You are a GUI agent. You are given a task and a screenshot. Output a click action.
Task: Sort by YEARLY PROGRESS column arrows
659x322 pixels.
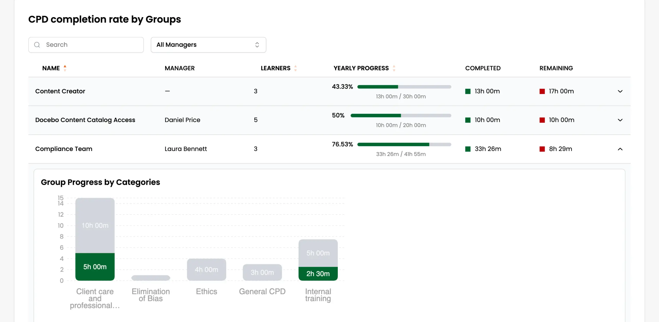(394, 68)
